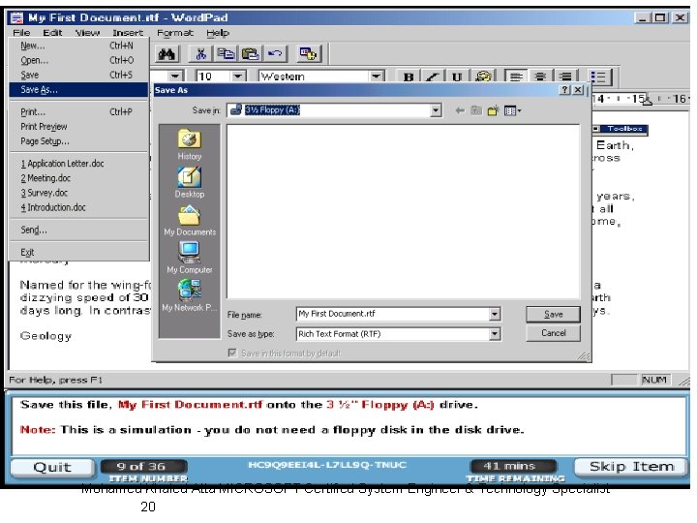
Task: Toggle the Bullets list button
Action: [599, 77]
